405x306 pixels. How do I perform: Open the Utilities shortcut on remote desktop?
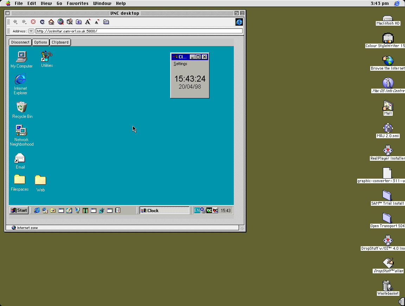pos(46,57)
